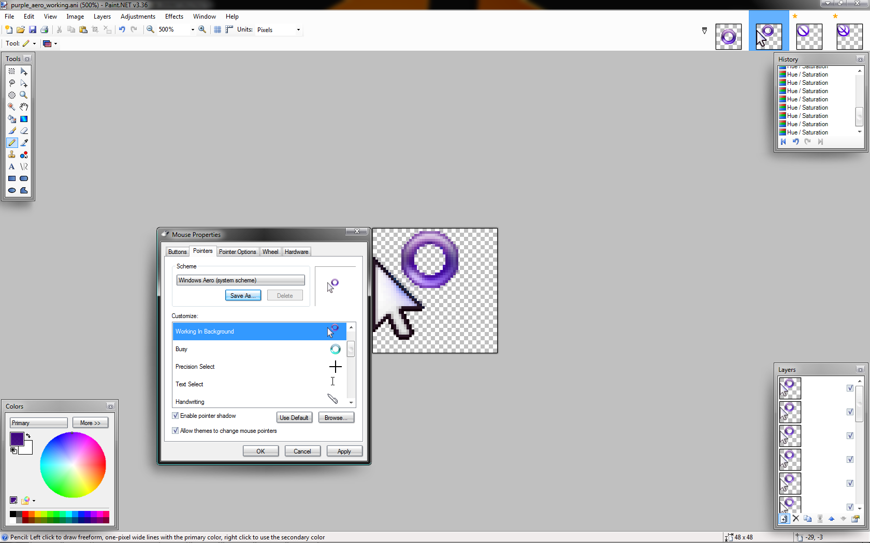Click the Save icon in toolbar
This screenshot has height=543, width=870.
pos(33,29)
